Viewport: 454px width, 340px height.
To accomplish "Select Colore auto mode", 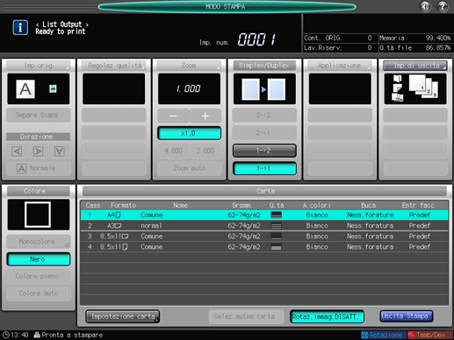I will pos(39,294).
